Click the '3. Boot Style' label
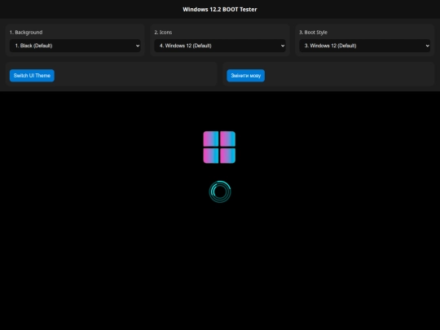 point(313,33)
